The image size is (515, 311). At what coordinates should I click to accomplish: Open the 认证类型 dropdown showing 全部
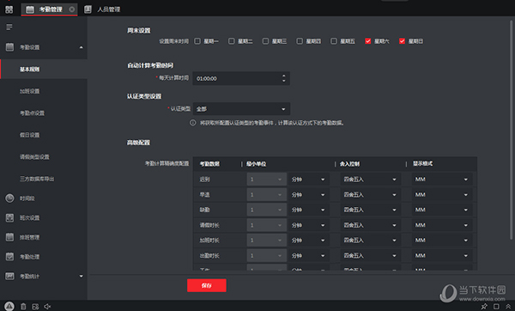click(x=241, y=109)
